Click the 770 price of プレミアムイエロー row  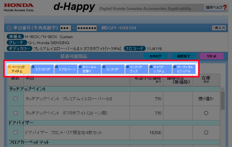coord(158,99)
